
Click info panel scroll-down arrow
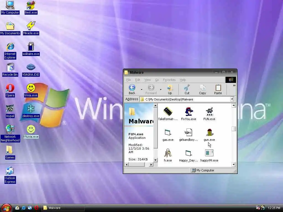click(155, 160)
